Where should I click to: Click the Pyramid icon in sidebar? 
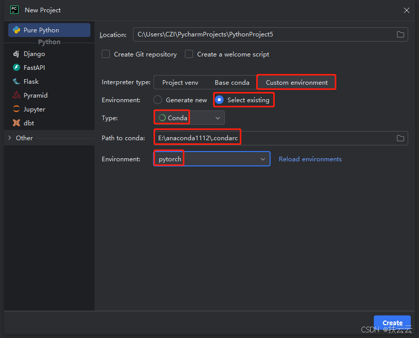(x=16, y=95)
